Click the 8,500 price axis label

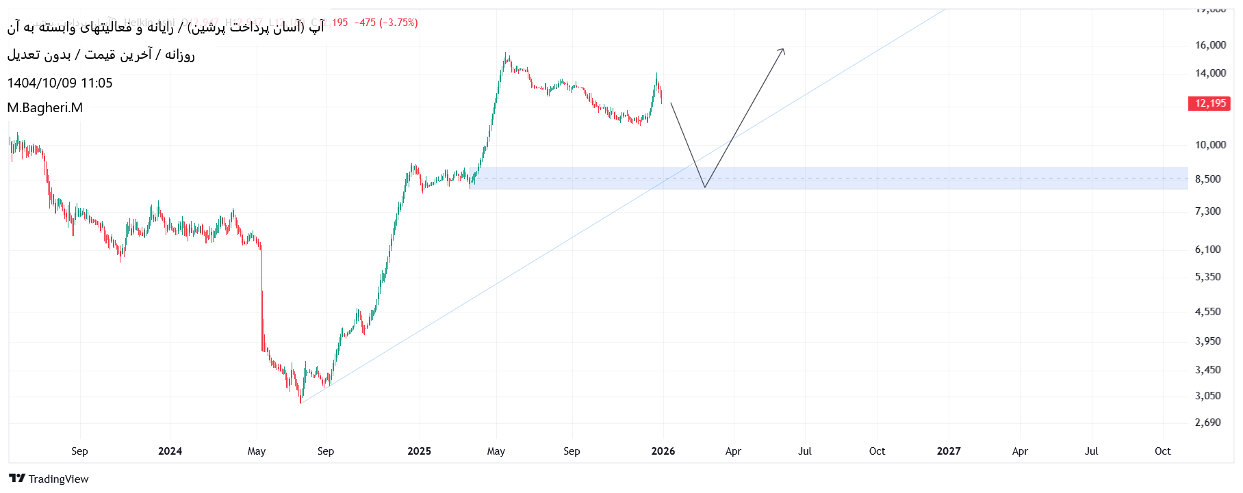[x=1207, y=179]
